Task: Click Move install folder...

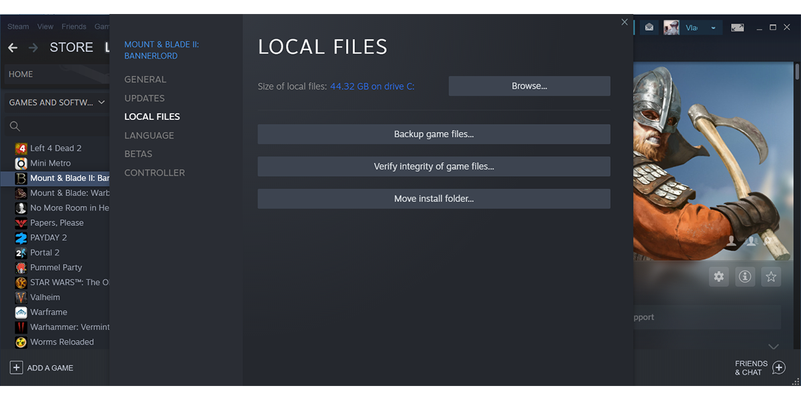Action: tap(434, 199)
